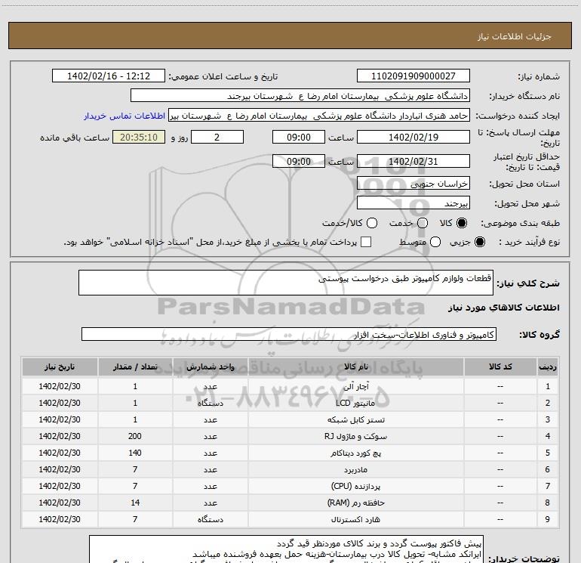Select the هارد اکسترنال item name
This screenshot has height=563, width=581.
point(355,520)
